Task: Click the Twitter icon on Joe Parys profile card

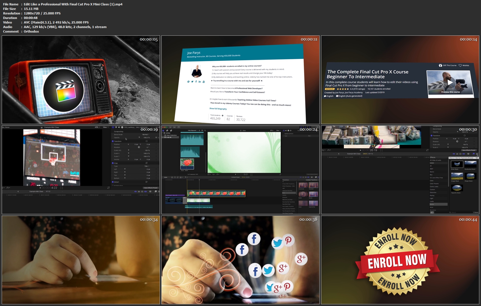Action: click(x=192, y=82)
